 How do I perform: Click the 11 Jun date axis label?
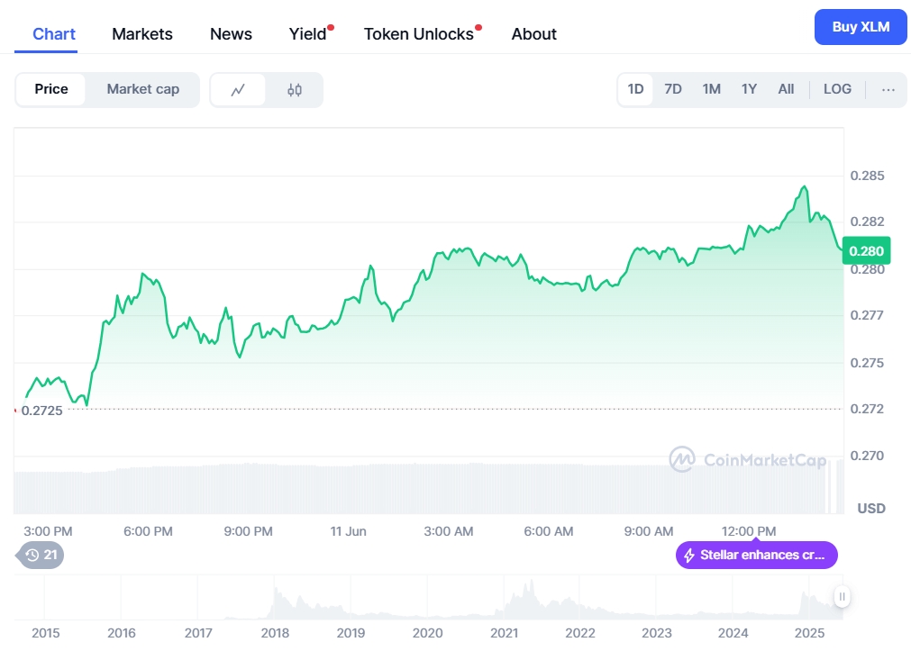point(348,531)
